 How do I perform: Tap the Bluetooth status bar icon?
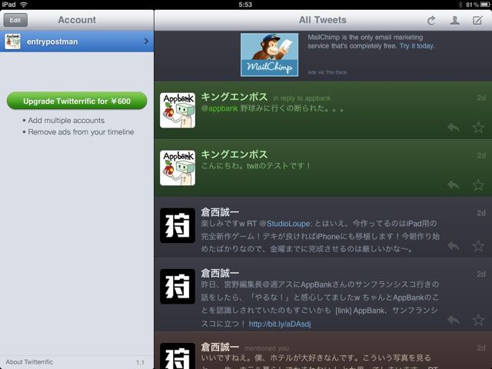coord(460,5)
